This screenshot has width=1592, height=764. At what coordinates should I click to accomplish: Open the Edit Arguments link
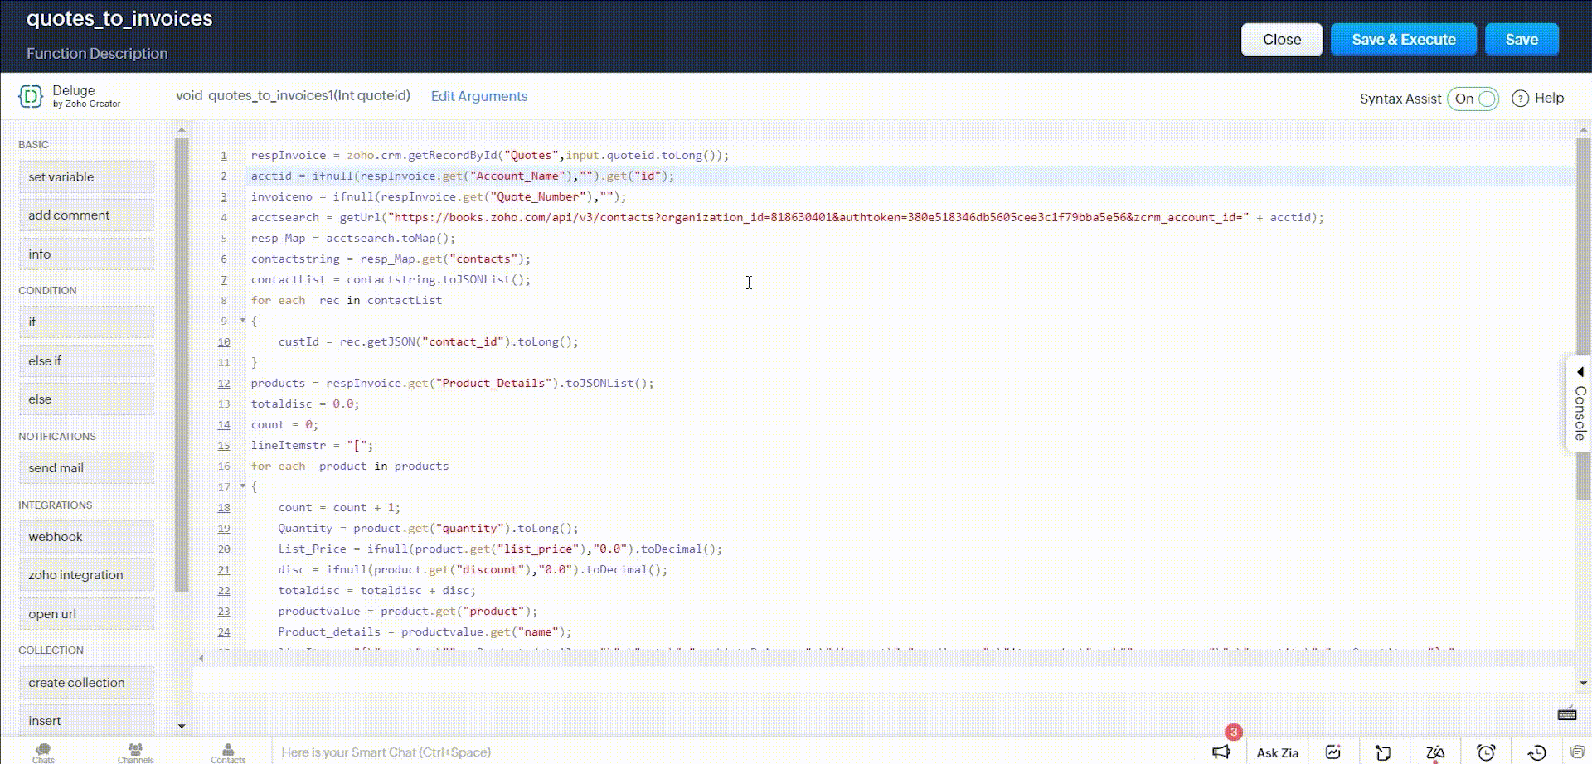[x=478, y=96]
